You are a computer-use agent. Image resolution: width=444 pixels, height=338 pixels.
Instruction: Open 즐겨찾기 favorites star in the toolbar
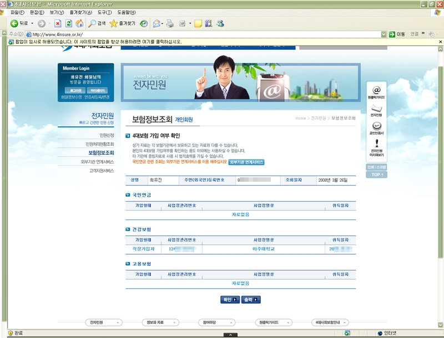pyautogui.click(x=122, y=23)
